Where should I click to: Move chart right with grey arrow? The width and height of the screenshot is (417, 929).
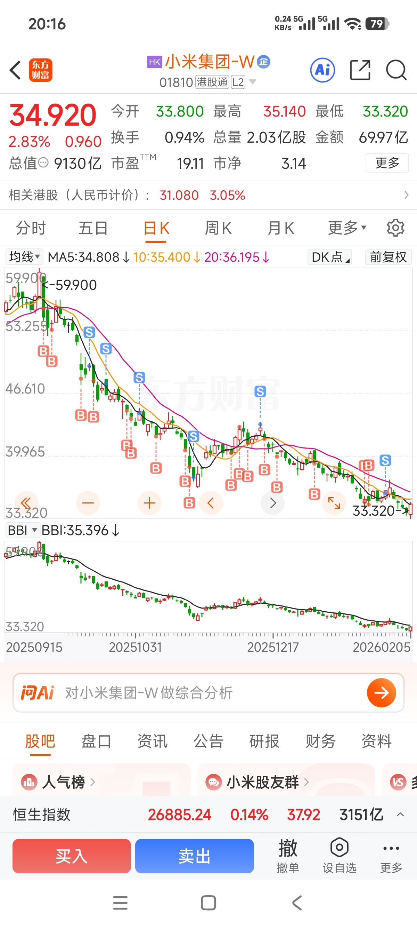272,503
